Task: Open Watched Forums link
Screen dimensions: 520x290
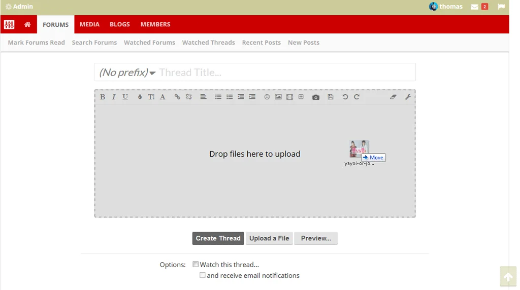Action: pos(149,43)
